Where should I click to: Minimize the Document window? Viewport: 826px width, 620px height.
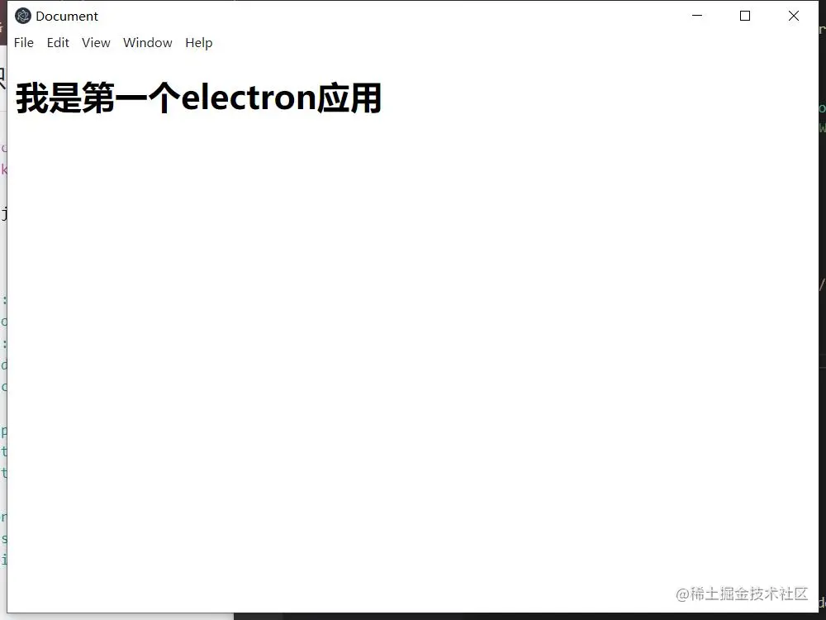click(x=697, y=16)
